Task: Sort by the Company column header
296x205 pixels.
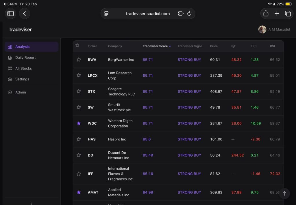Action: click(x=115, y=46)
